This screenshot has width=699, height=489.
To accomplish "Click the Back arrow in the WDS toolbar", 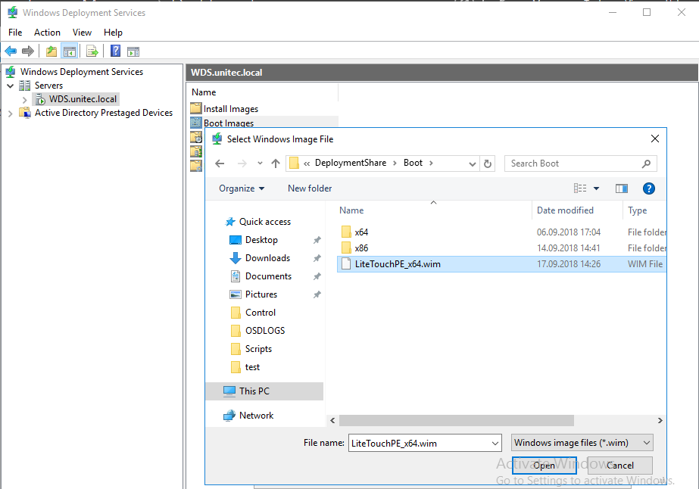I will 11,51.
